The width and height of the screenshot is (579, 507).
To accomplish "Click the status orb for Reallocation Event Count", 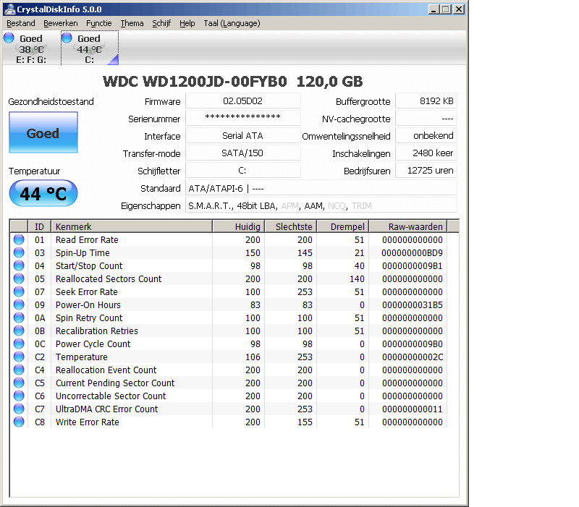I will [x=19, y=370].
